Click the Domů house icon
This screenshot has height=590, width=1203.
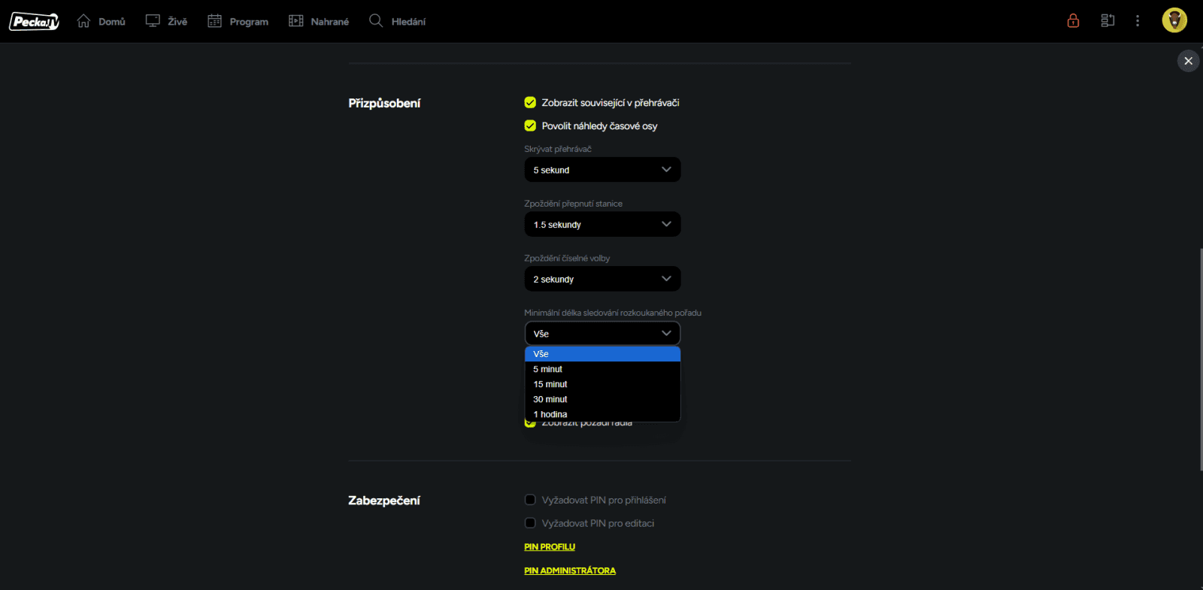pyautogui.click(x=83, y=21)
